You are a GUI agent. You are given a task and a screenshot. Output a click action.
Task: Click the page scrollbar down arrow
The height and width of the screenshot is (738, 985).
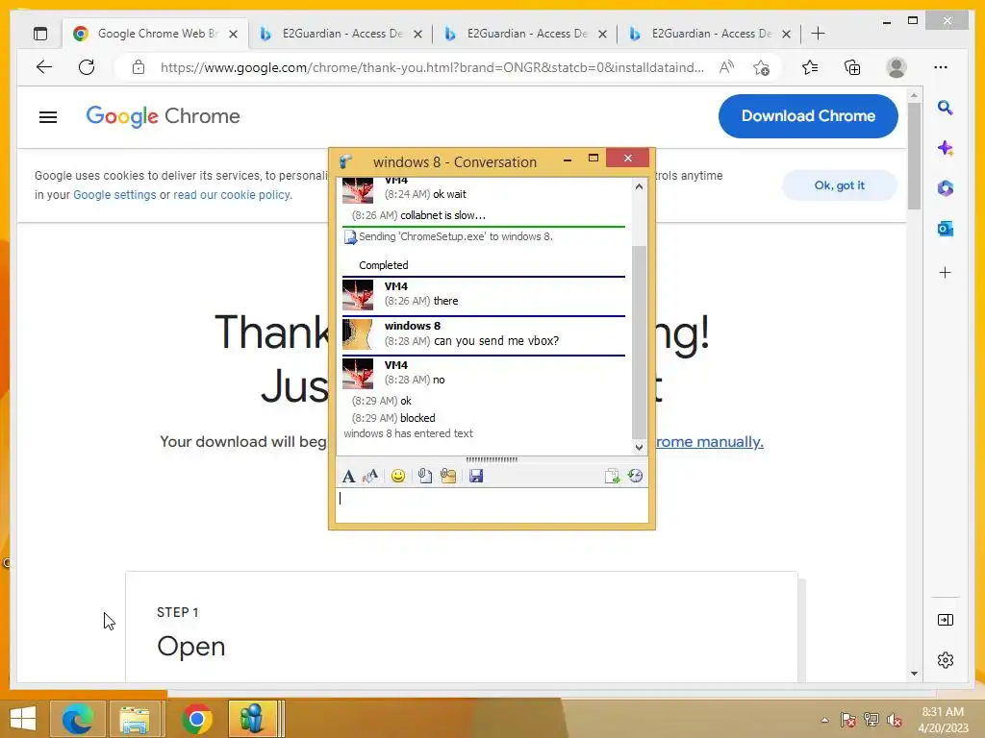point(914,674)
